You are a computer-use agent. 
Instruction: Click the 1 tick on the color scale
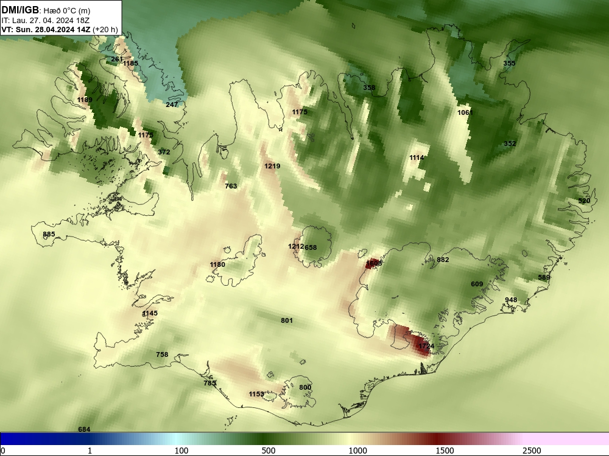pos(90,451)
